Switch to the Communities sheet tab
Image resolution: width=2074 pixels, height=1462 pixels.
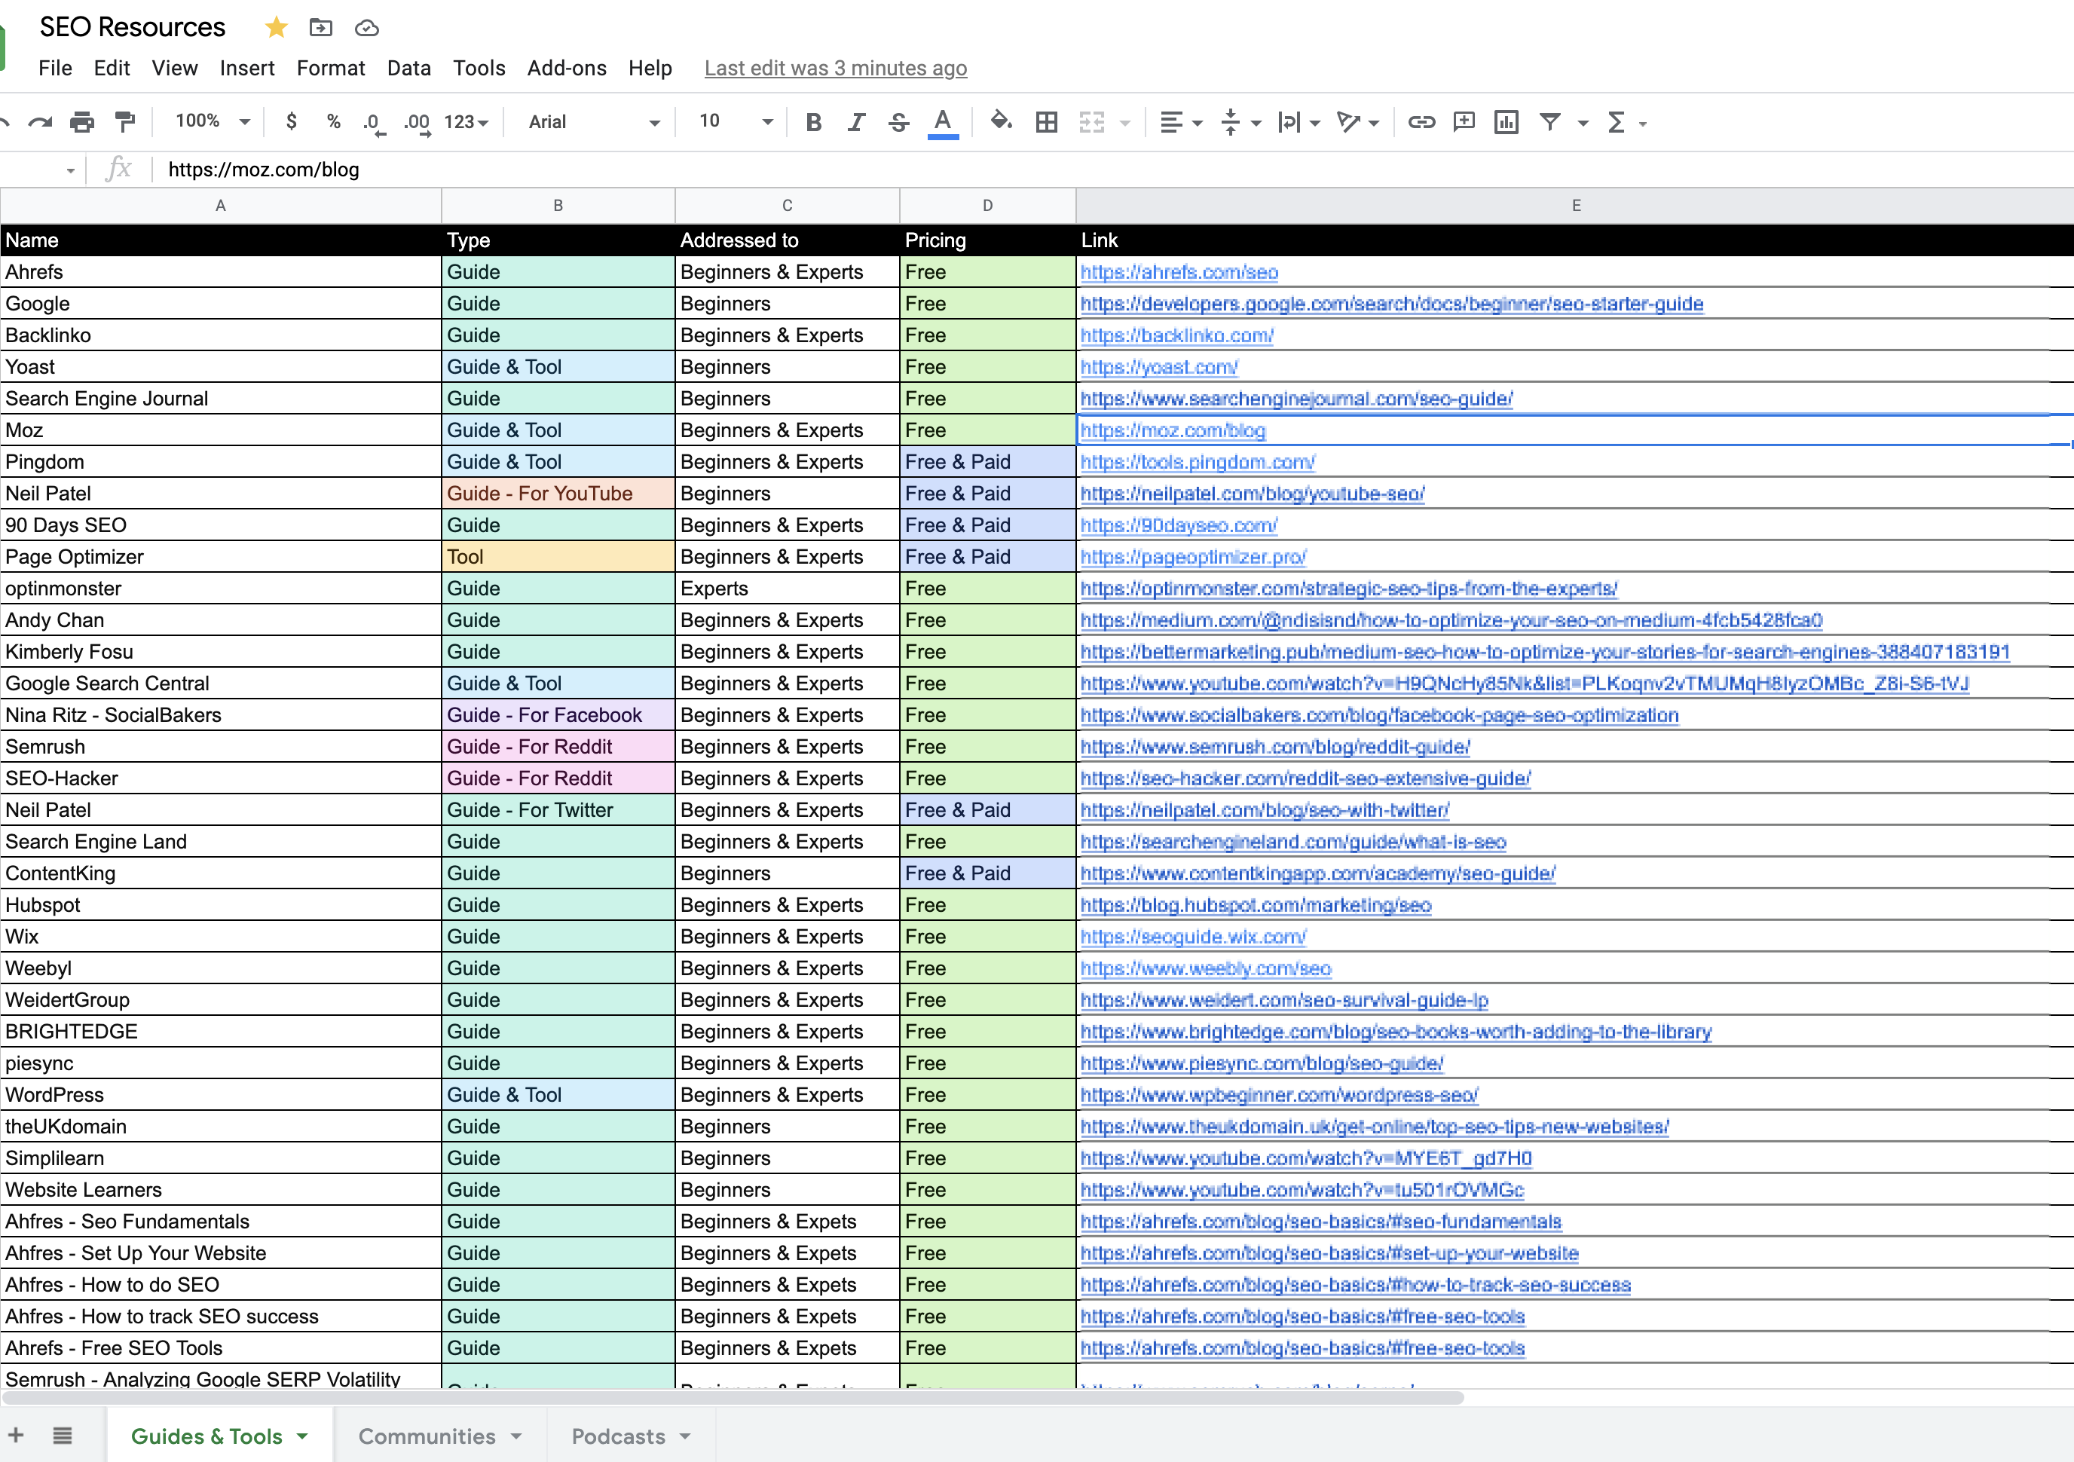(x=427, y=1436)
